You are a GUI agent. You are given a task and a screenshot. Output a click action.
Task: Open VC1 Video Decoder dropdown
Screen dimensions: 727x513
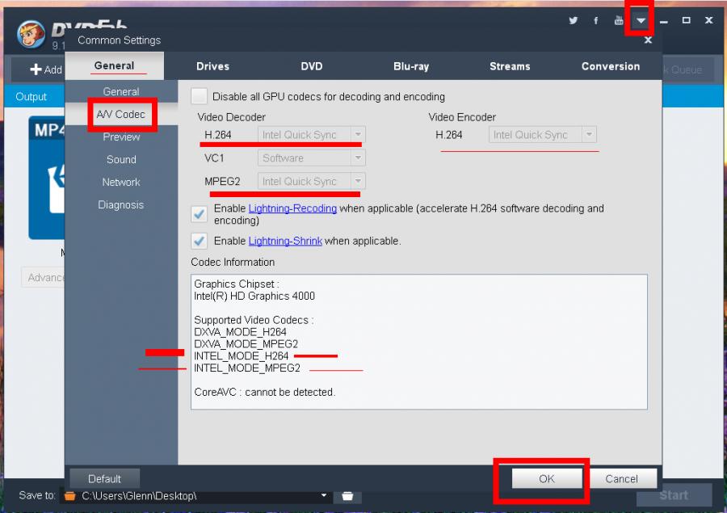pos(312,158)
